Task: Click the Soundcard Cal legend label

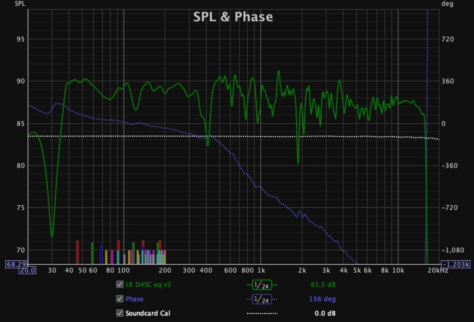Action: click(x=148, y=313)
